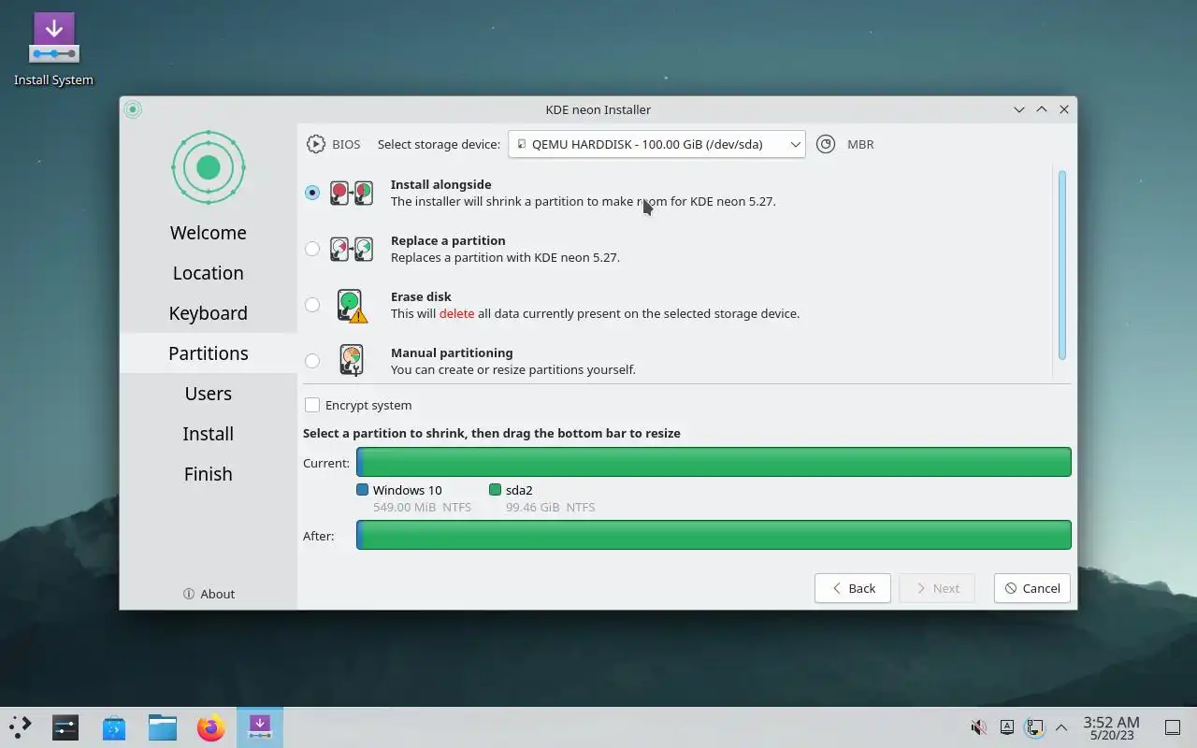Viewport: 1197px width, 748px height.
Task: Click the Replace a partition title text
Action: (448, 241)
